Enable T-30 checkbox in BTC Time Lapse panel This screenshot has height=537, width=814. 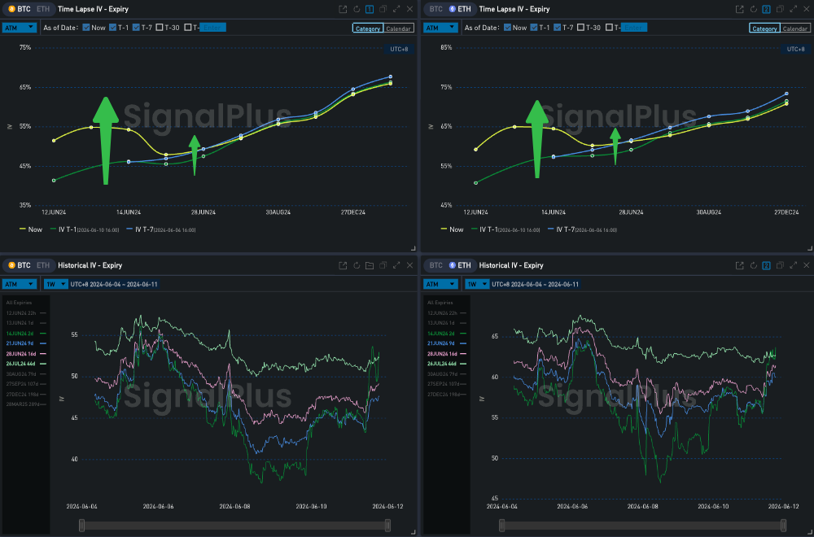pos(160,28)
